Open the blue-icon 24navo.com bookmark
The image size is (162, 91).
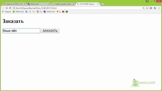[49, 12]
